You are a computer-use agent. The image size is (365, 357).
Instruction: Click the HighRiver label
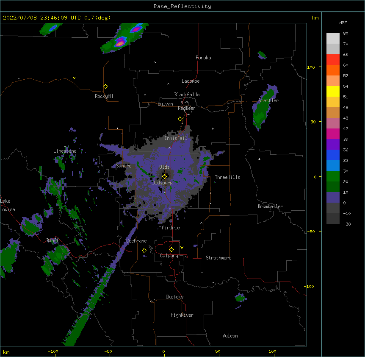tap(182, 315)
